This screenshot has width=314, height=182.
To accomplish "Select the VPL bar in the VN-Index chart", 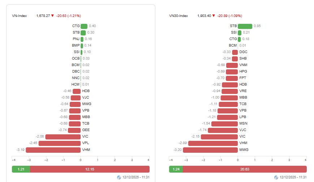I will pyautogui.click(x=60, y=143).
